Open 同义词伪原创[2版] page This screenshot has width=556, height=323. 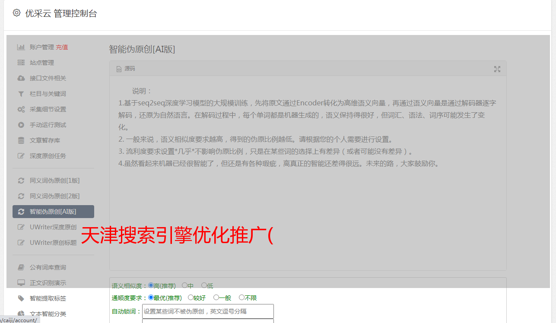pyautogui.click(x=54, y=196)
